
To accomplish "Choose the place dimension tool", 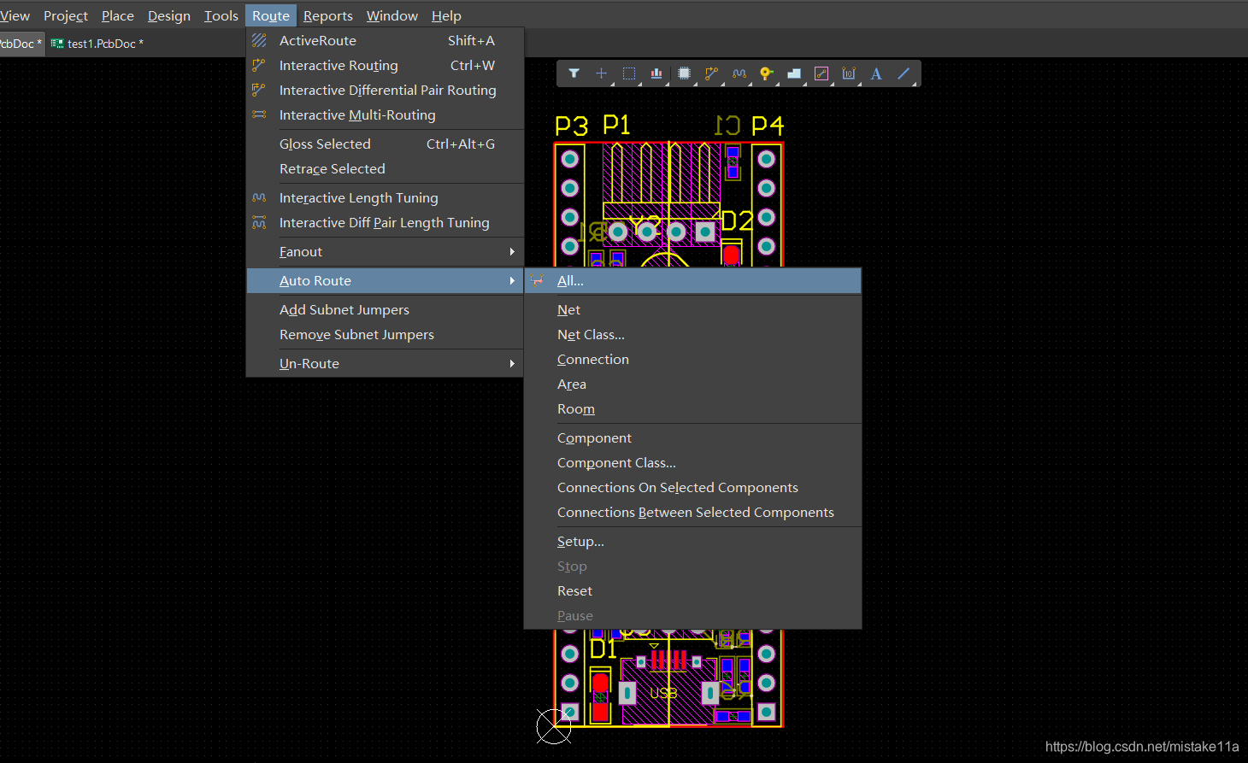I will point(848,73).
